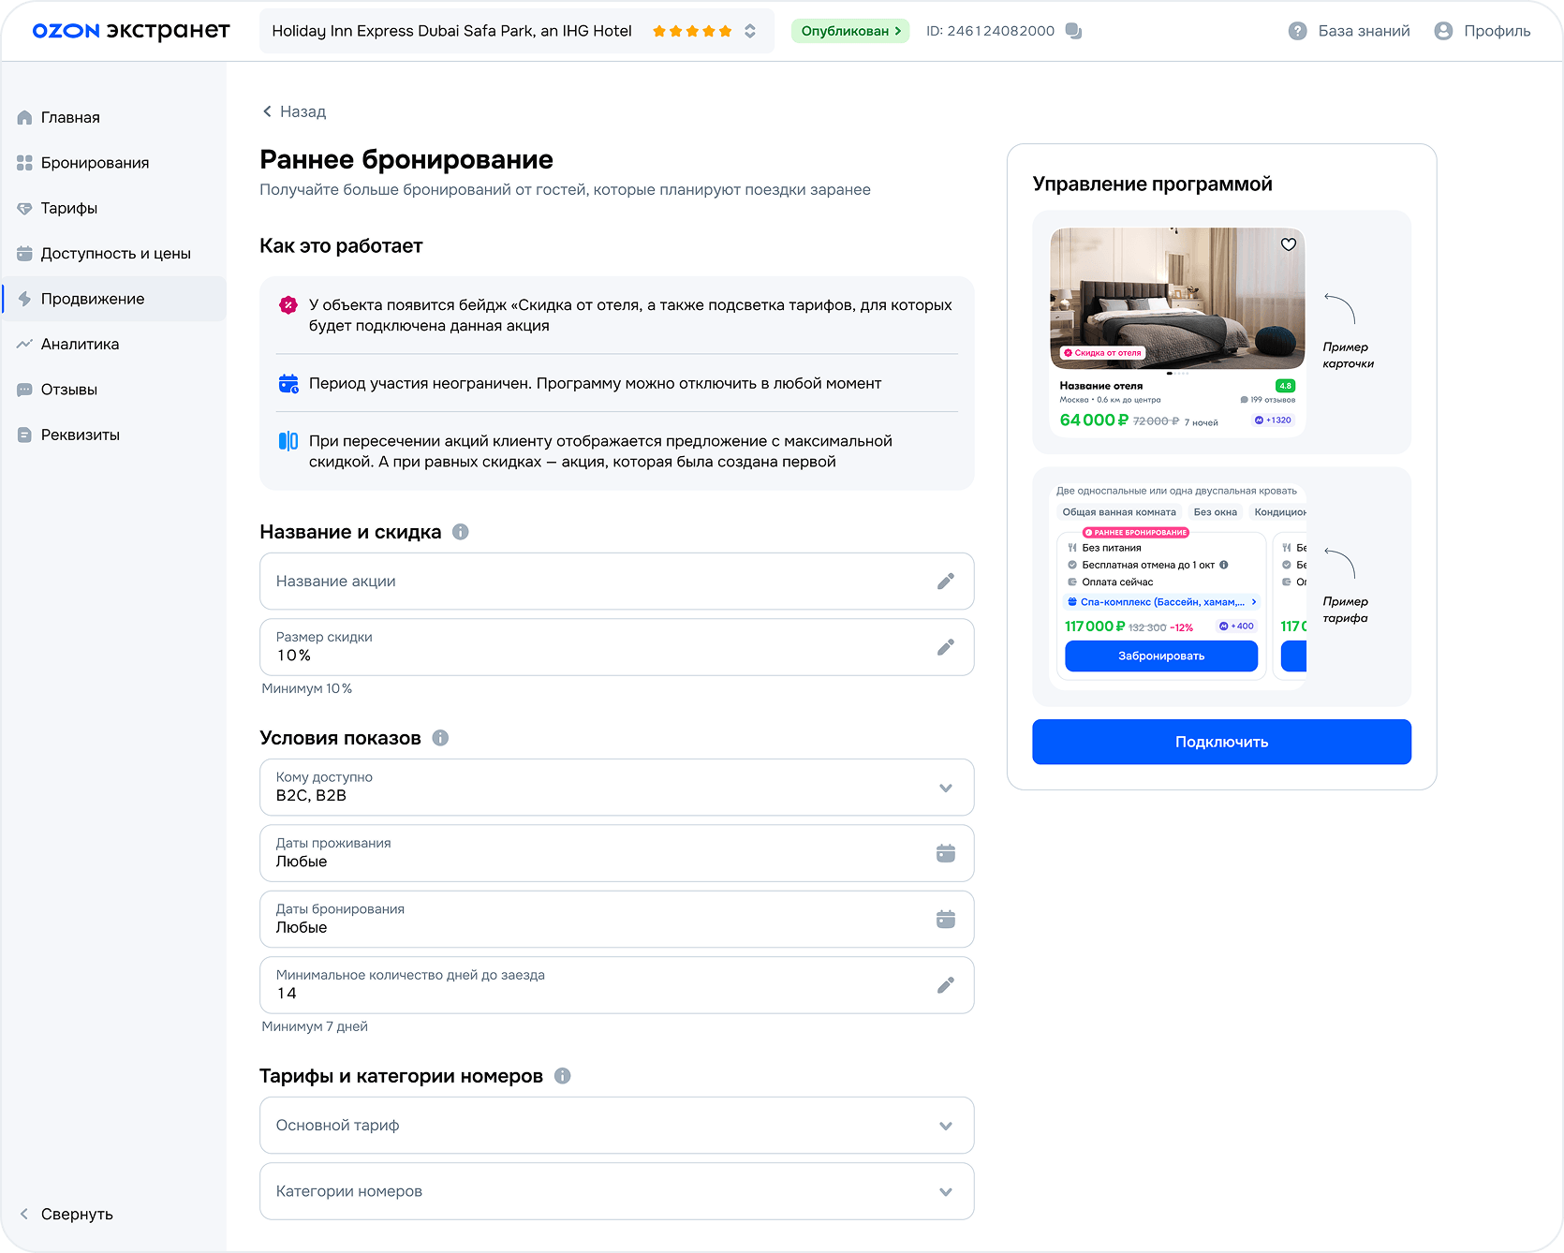Image resolution: width=1564 pixels, height=1253 pixels.
Task: Click the OZON Экстранет logo
Action: pyautogui.click(x=131, y=31)
